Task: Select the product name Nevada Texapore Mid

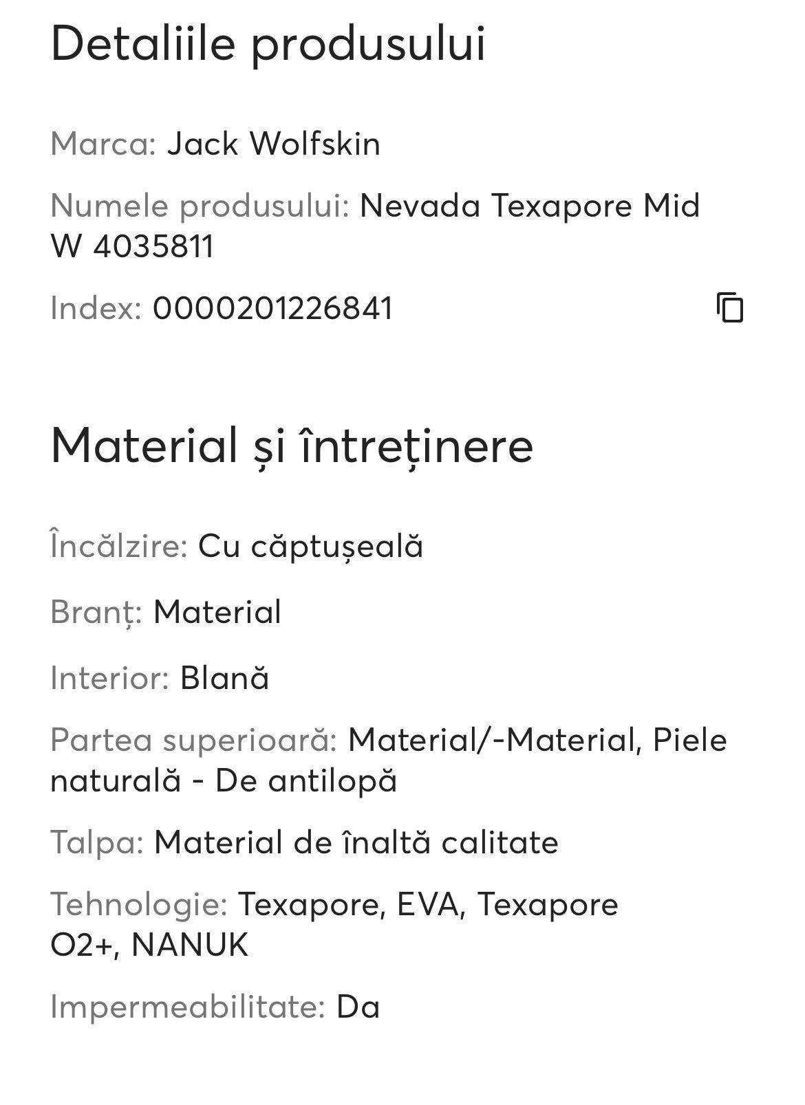Action: [x=530, y=206]
